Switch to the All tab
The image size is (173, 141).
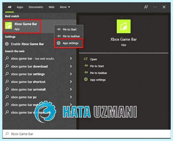point(10,7)
